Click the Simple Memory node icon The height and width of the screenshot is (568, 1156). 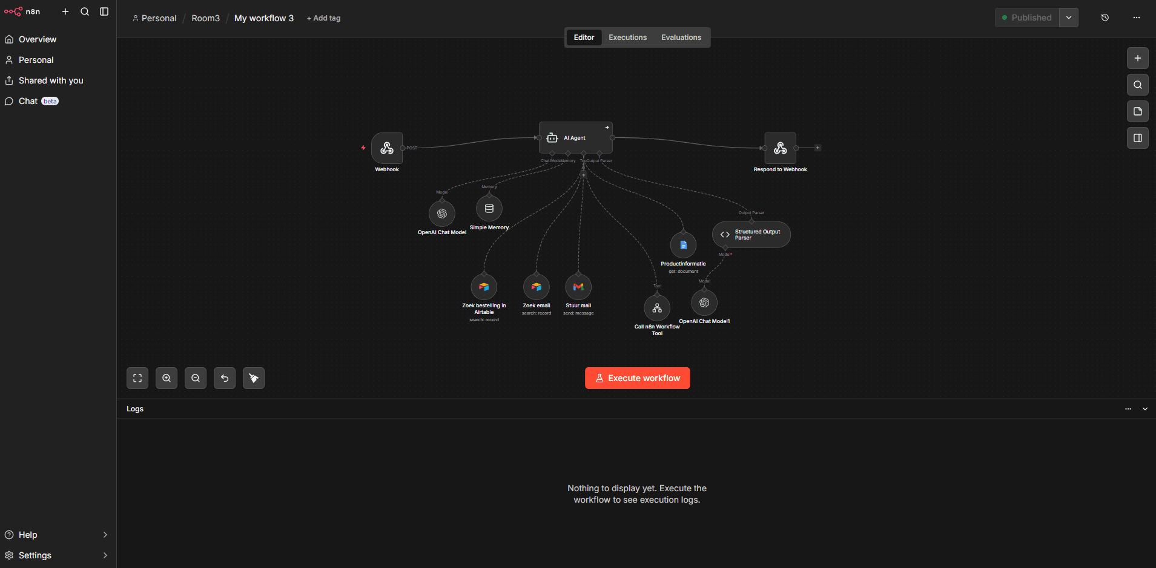(x=489, y=209)
